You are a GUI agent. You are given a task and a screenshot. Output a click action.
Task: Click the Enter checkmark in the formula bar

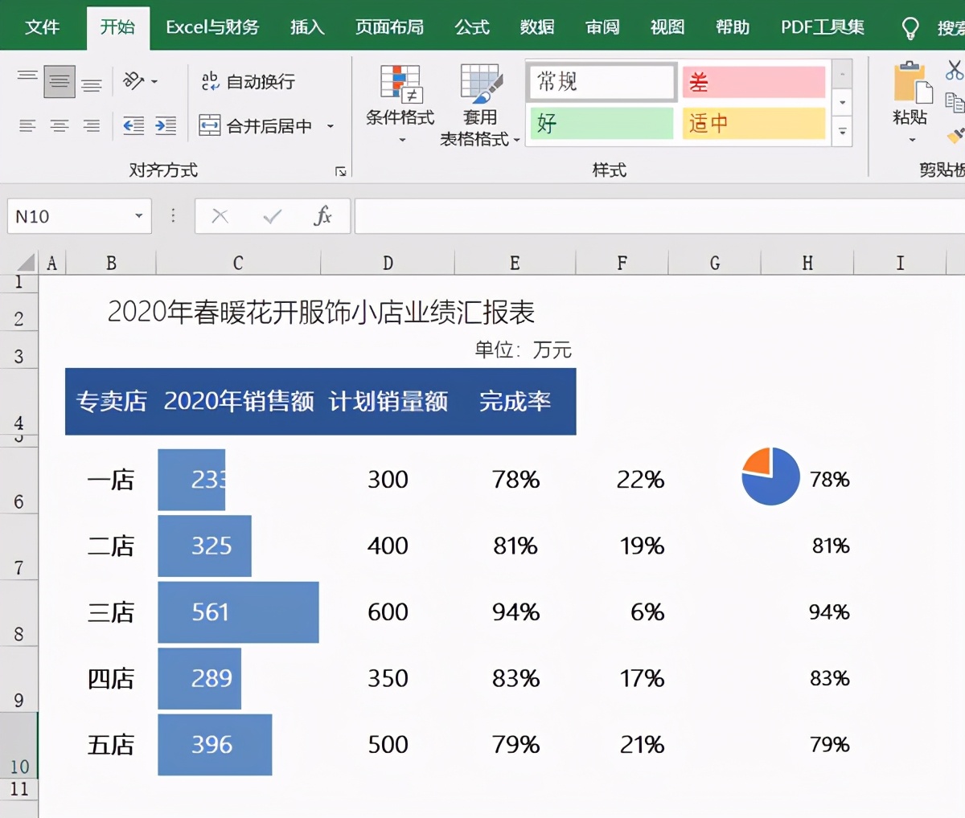272,215
